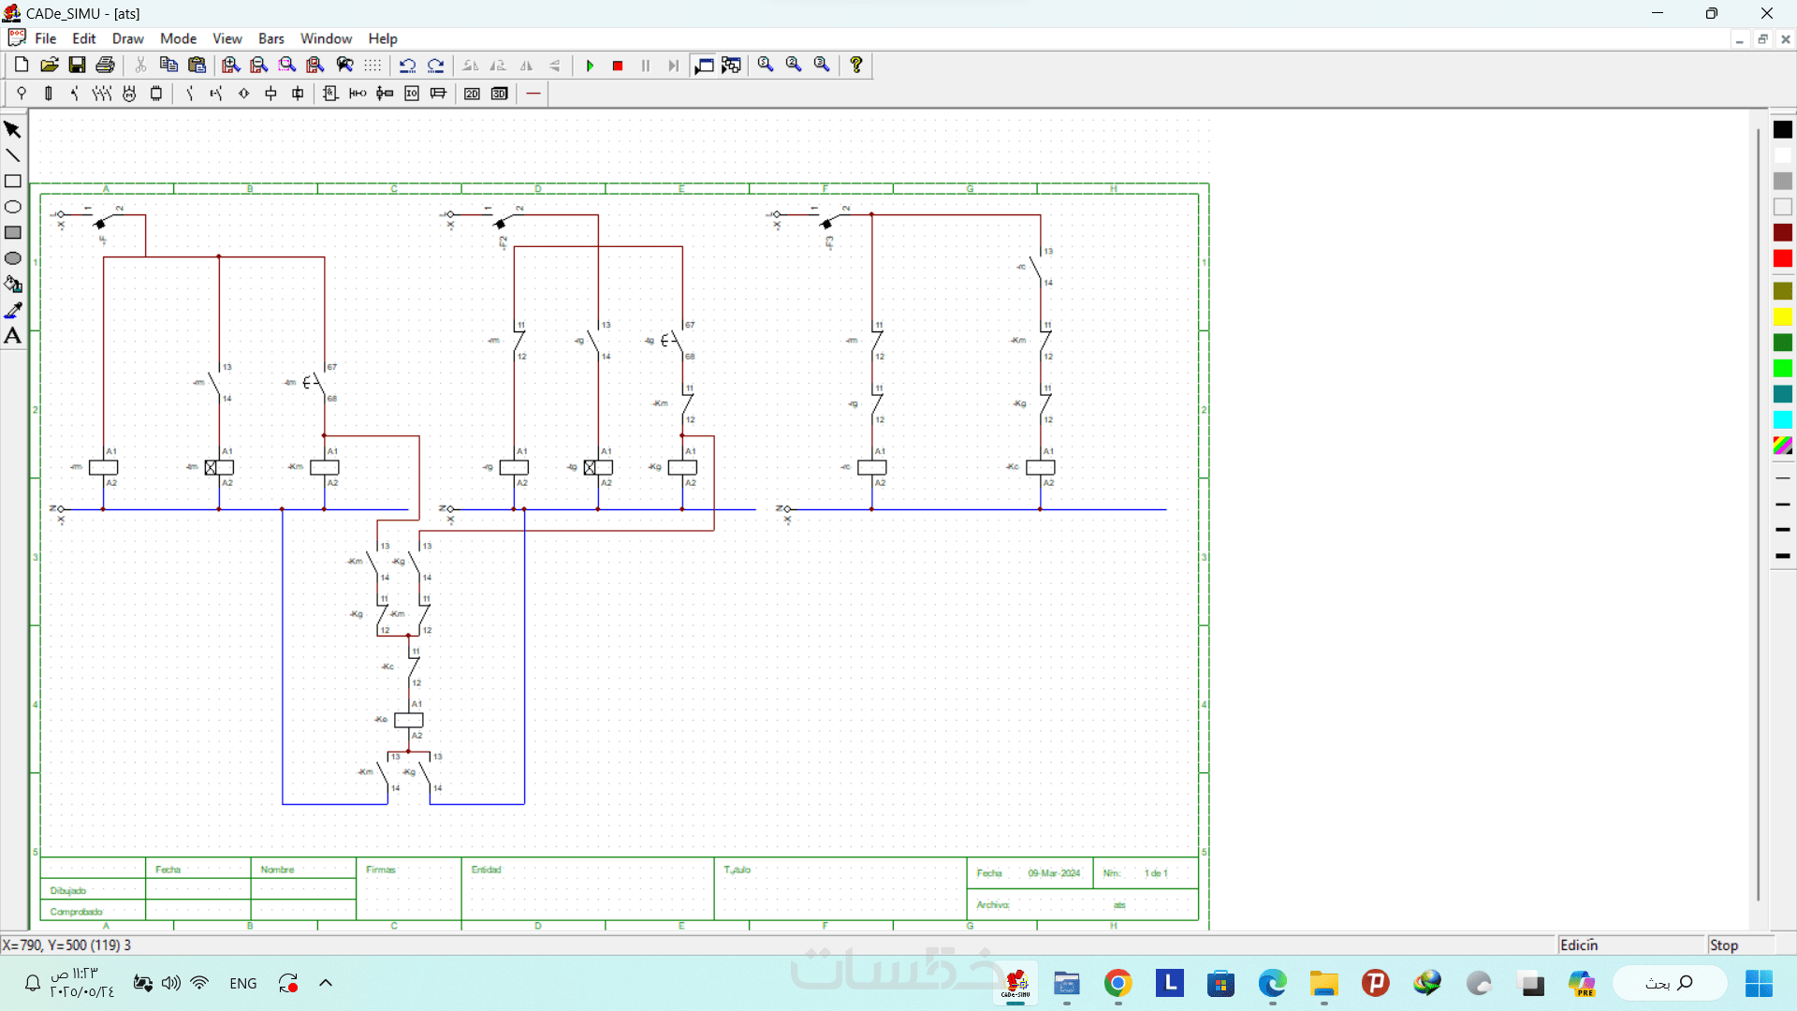Click the Print icon in toolbar
This screenshot has height=1011, width=1797.
[x=106, y=65]
